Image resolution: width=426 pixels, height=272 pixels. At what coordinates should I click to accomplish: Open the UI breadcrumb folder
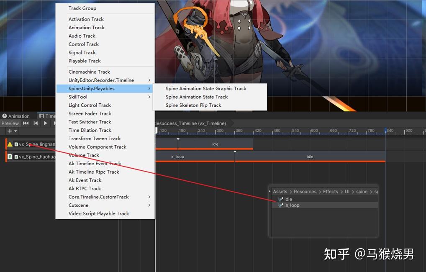[347, 192]
